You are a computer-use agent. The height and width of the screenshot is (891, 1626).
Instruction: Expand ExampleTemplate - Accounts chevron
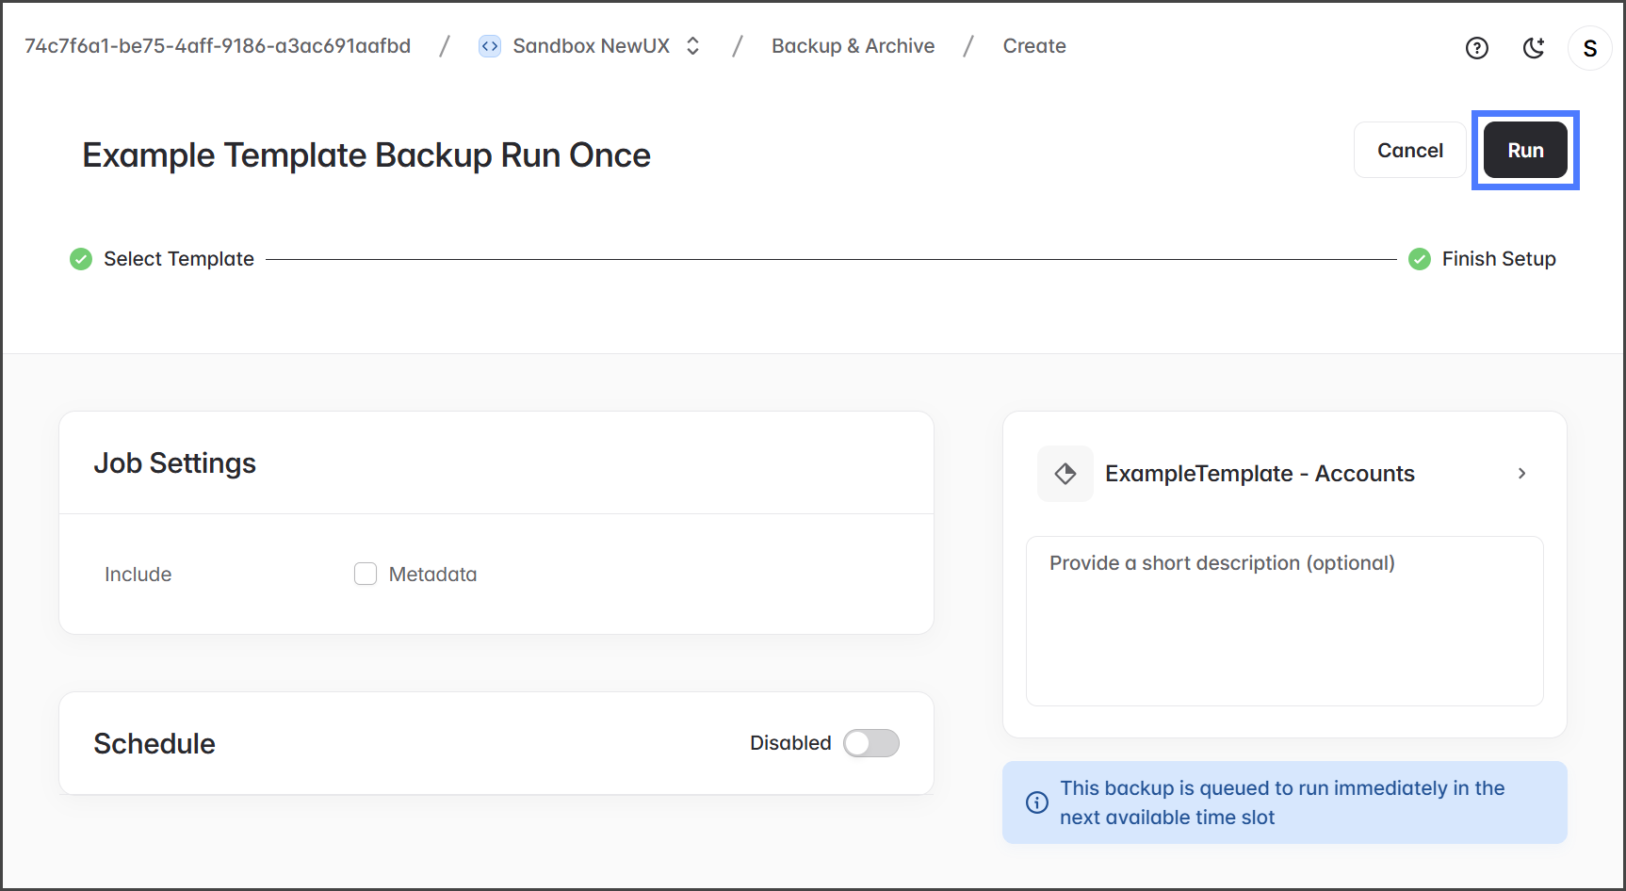coord(1521,474)
